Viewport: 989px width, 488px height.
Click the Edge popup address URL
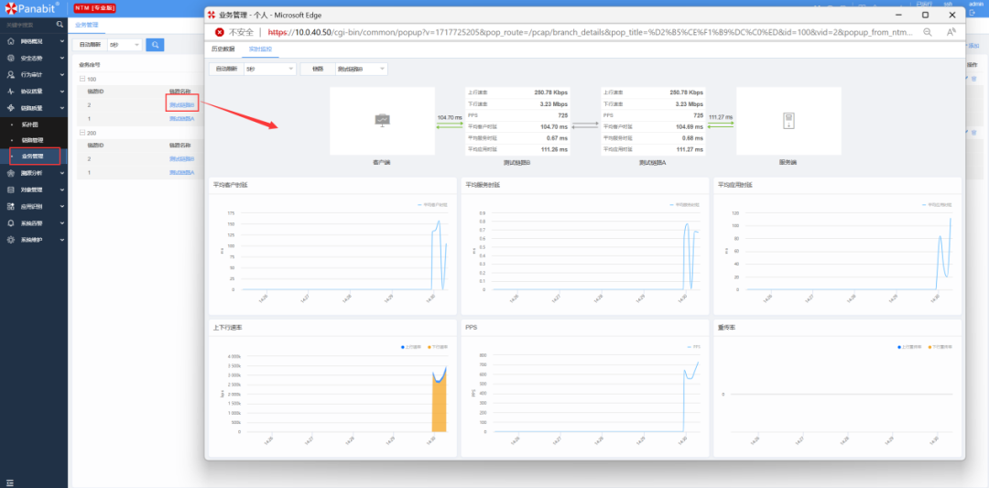(591, 32)
